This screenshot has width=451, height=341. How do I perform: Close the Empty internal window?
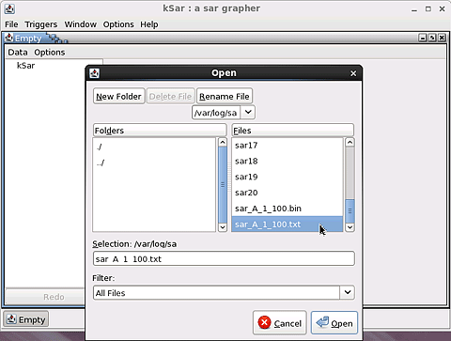coord(442,38)
